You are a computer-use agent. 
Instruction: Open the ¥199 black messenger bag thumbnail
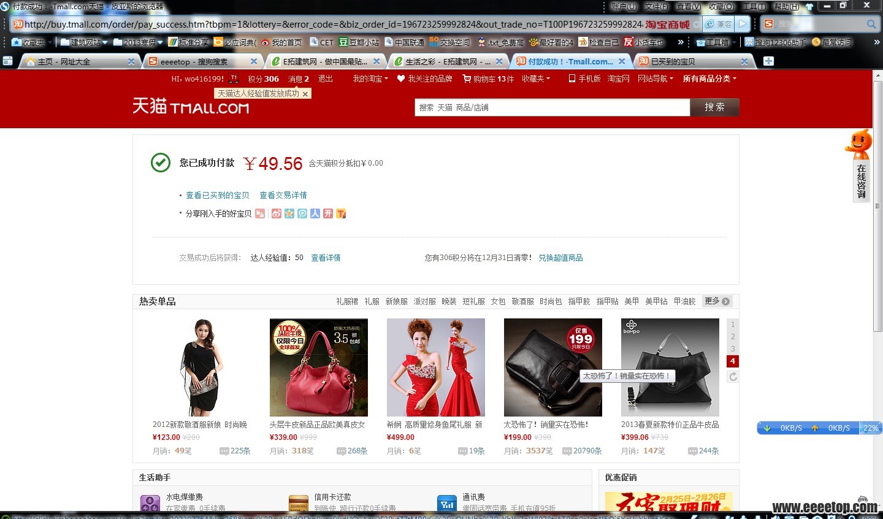point(553,367)
